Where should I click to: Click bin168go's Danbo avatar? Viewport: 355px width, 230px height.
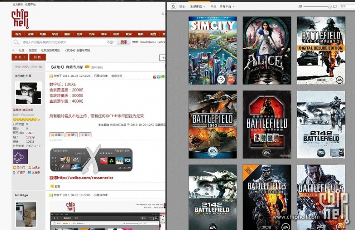pyautogui.click(x=26, y=214)
